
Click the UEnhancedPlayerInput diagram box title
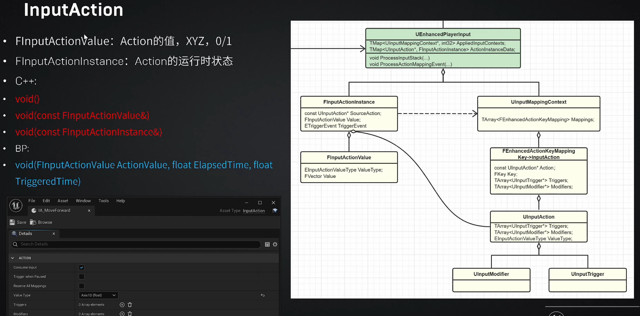pos(443,34)
